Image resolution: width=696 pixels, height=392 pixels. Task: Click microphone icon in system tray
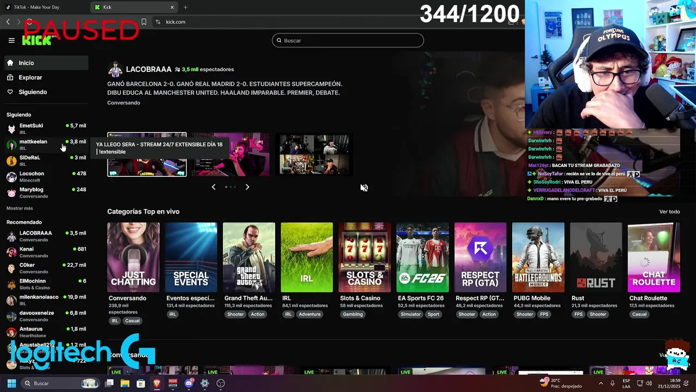tap(613, 383)
